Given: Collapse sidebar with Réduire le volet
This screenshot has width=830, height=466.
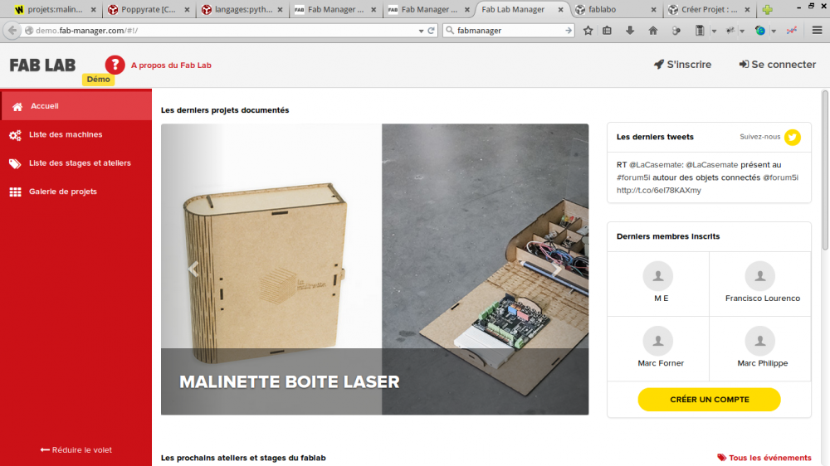Looking at the screenshot, I should click(76, 449).
